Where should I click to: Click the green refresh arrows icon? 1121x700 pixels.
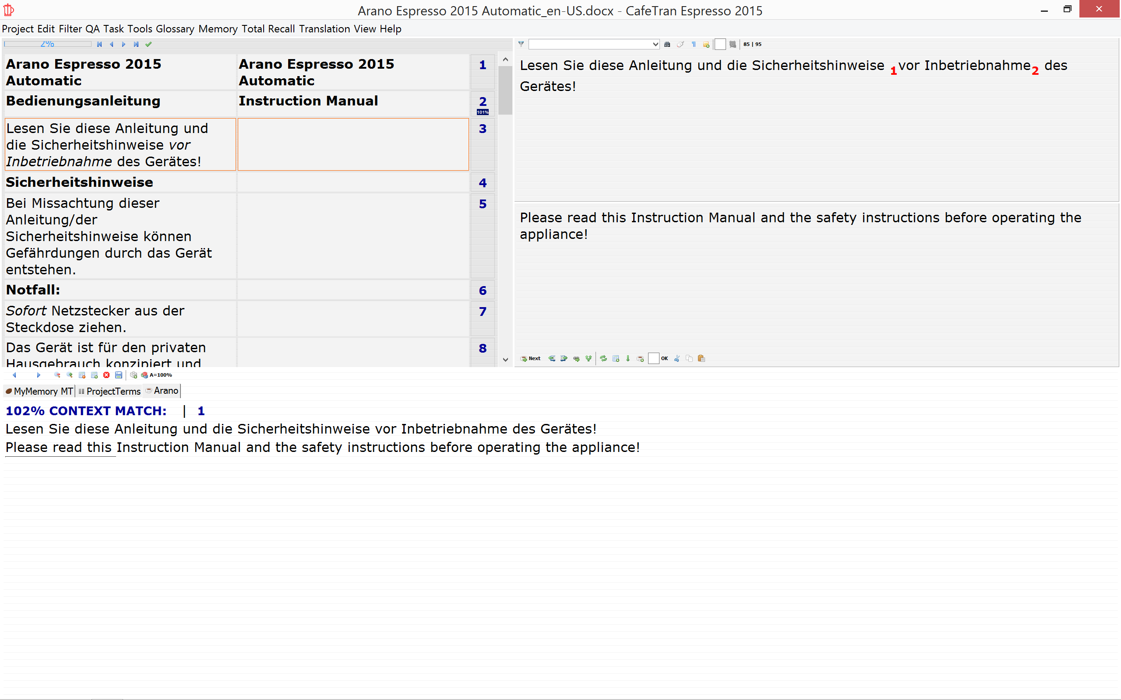click(x=603, y=358)
